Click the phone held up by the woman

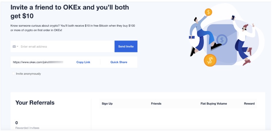point(233,18)
